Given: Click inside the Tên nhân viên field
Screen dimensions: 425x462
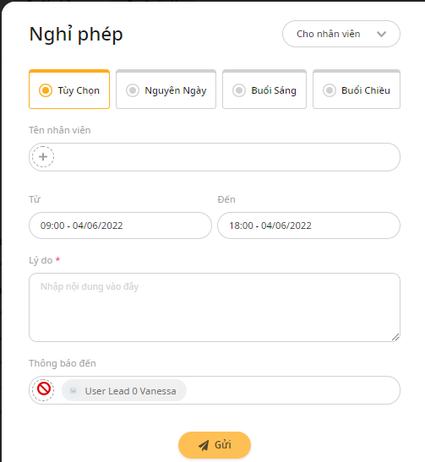Looking at the screenshot, I should click(x=215, y=157).
